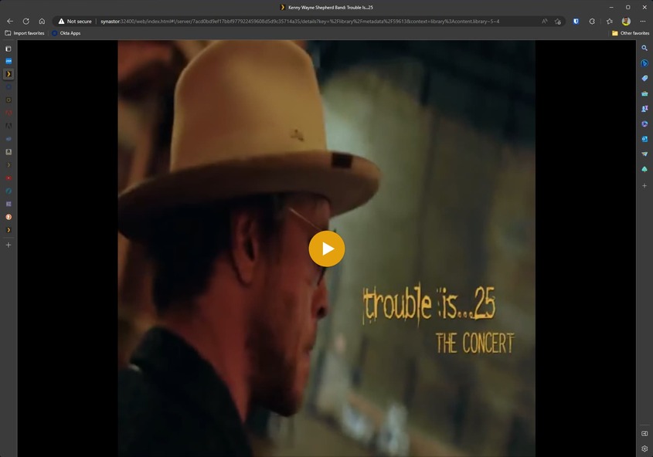
Task: Open the Other favorites folder
Action: tap(630, 33)
